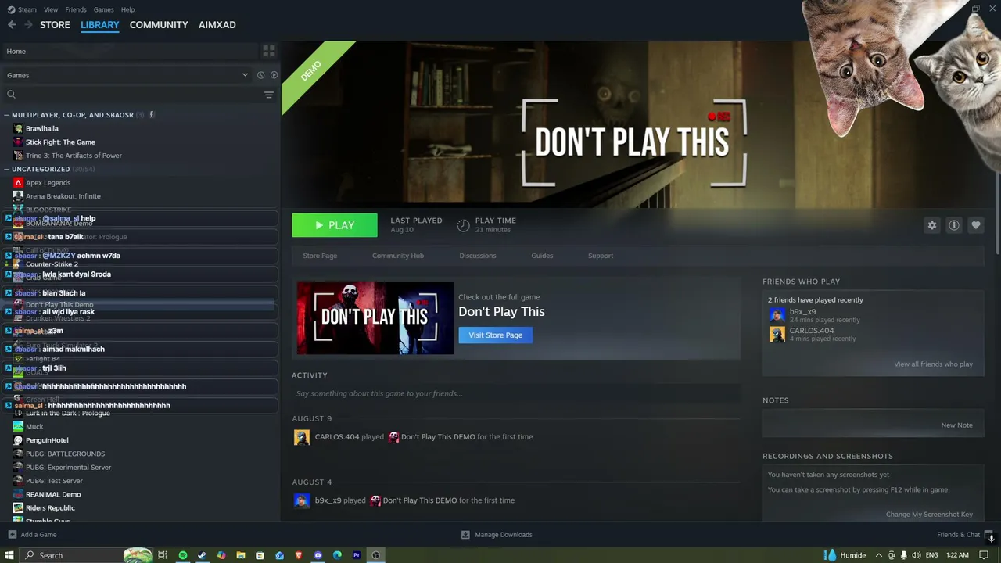Screen dimensions: 1001x563
Task: Toggle microphone icon in system tray
Action: pos(903,555)
